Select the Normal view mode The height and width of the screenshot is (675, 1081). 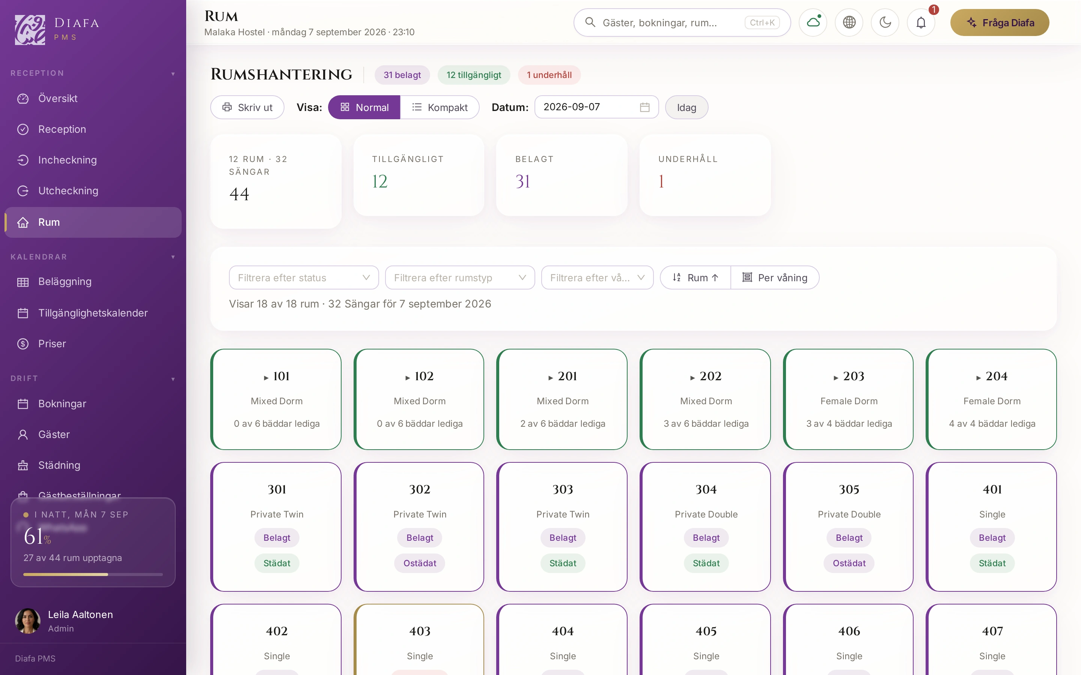tap(364, 107)
